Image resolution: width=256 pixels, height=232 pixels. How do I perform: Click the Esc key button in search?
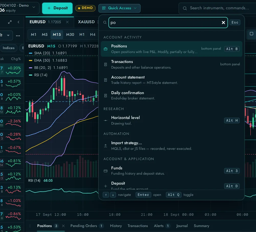point(235,22)
